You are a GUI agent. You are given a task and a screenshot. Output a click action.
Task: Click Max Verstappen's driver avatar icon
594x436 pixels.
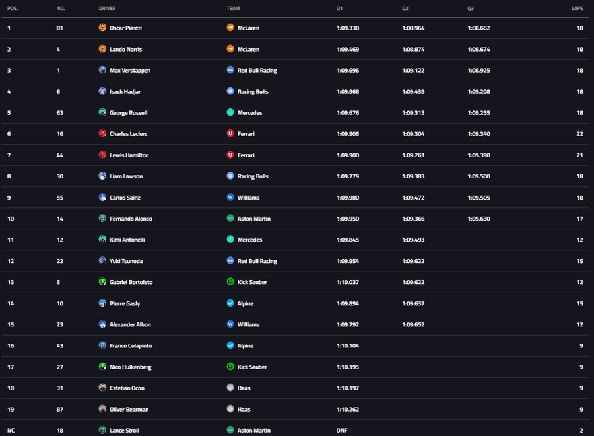[102, 70]
